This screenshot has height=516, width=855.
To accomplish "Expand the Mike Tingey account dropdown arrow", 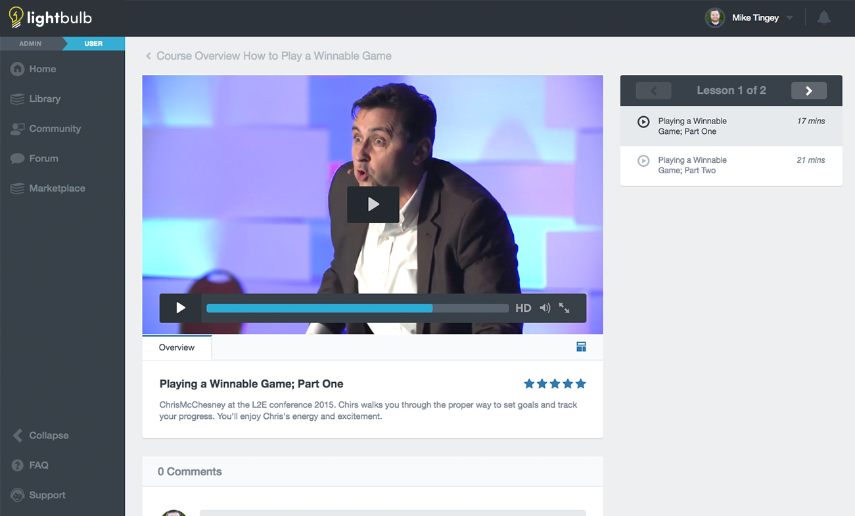I will click(x=790, y=18).
